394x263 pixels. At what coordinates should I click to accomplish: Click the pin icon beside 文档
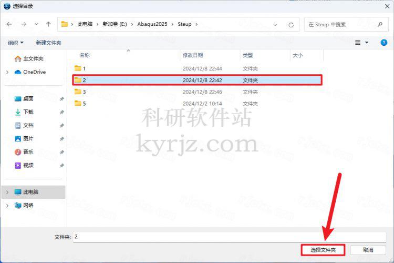point(61,126)
